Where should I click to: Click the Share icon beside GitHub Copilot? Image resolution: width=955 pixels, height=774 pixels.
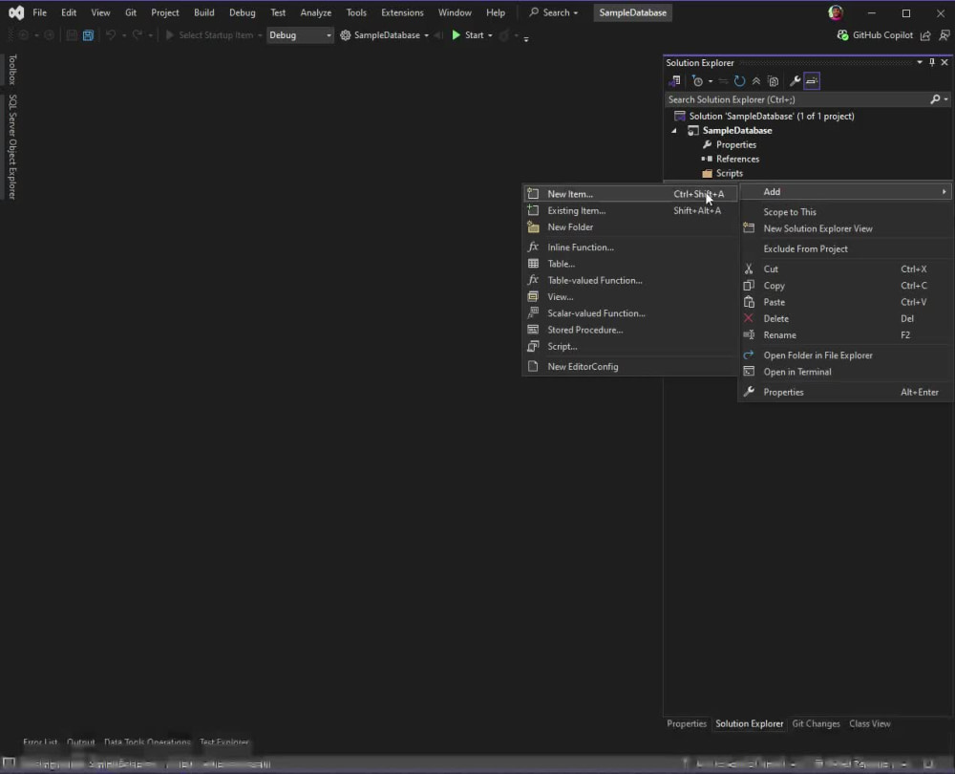click(925, 35)
